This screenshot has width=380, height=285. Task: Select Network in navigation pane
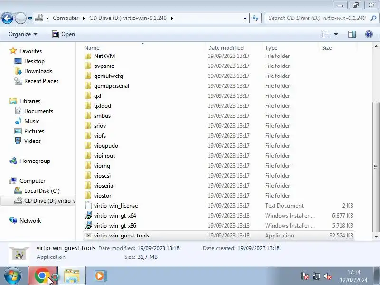(x=30, y=221)
